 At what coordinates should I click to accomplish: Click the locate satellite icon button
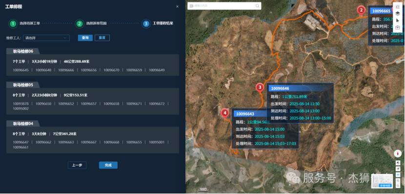[398, 169]
